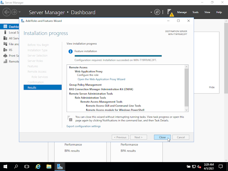Open Print Services sidebar item
This screenshot has height=171, width=228.
click(10, 56)
